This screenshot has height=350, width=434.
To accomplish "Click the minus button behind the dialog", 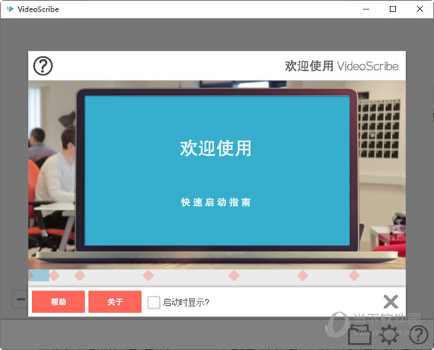I will pyautogui.click(x=20, y=299).
